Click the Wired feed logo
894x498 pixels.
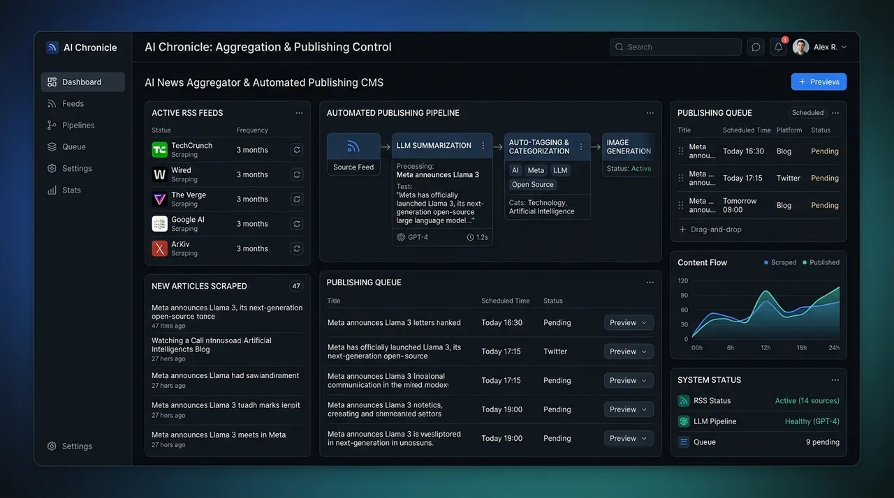tap(160, 174)
